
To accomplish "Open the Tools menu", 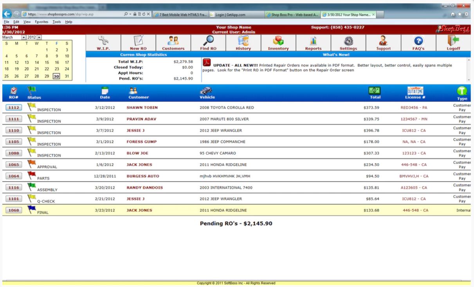I will (58, 22).
